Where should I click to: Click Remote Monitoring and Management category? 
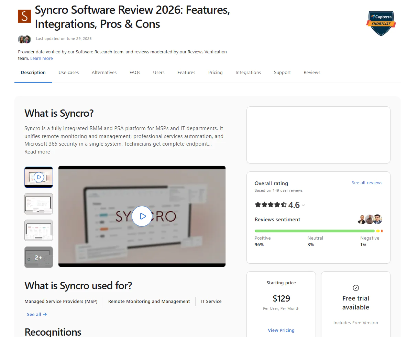[149, 302]
